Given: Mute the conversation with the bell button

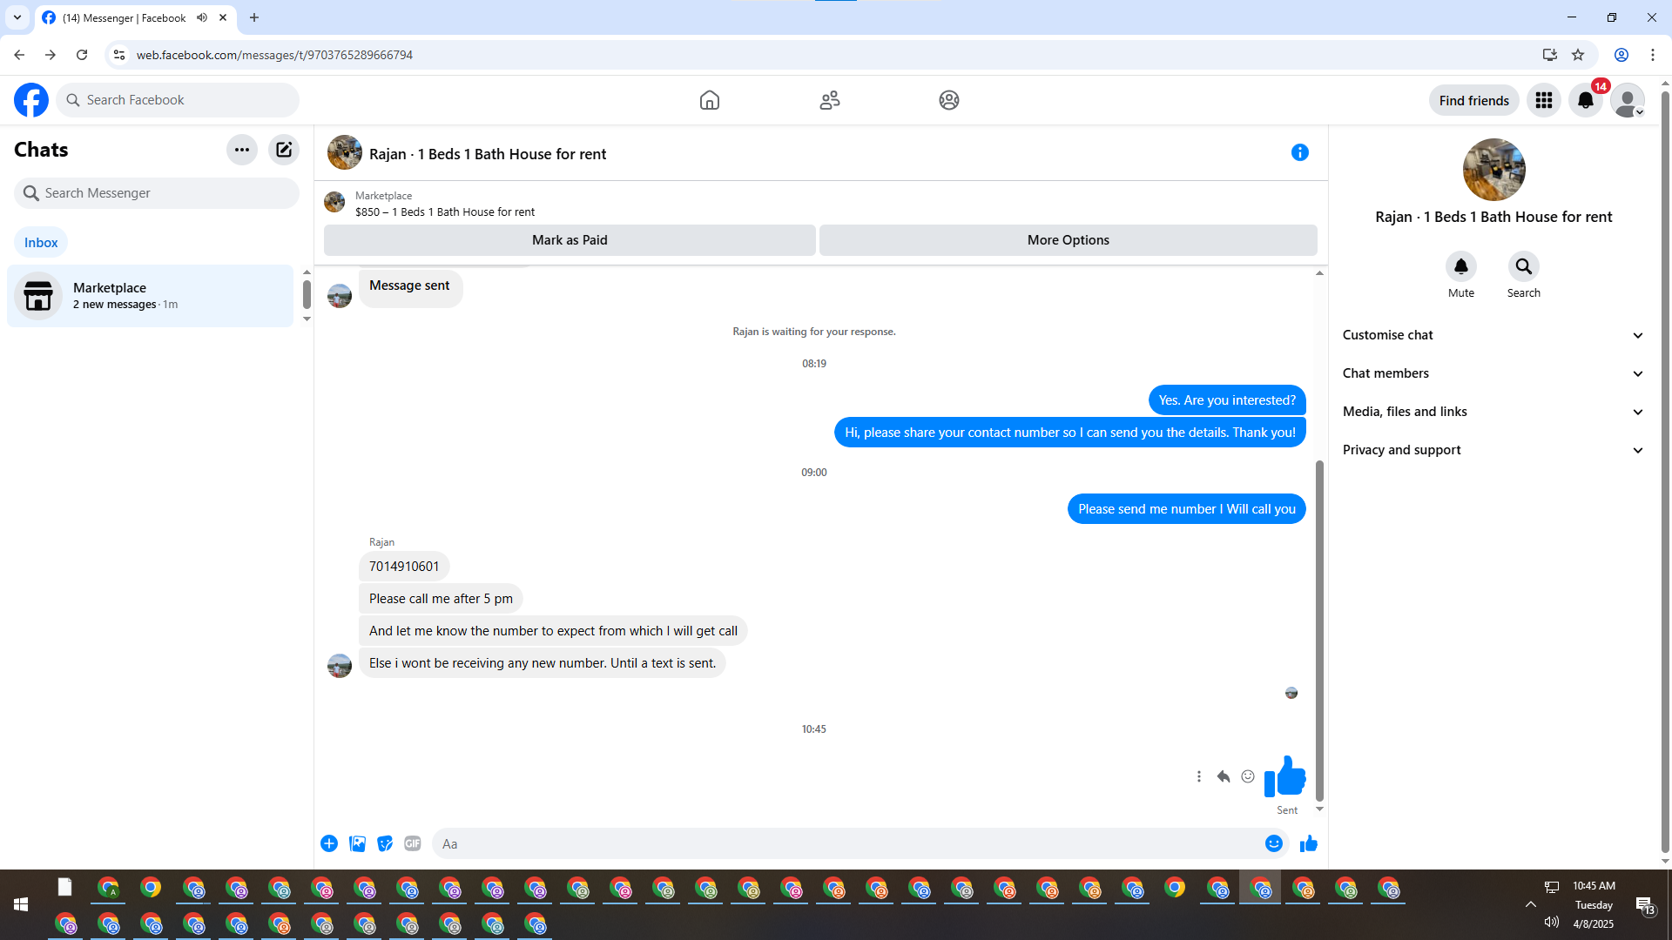Looking at the screenshot, I should point(1460,266).
